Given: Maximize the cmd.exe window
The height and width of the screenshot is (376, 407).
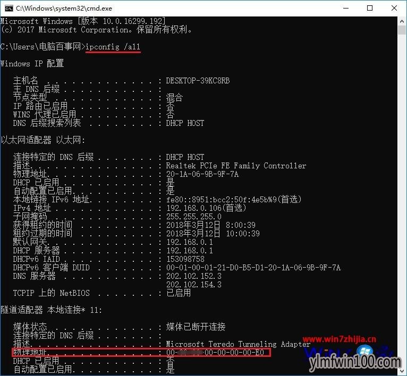Looking at the screenshot, I should (x=370, y=8).
